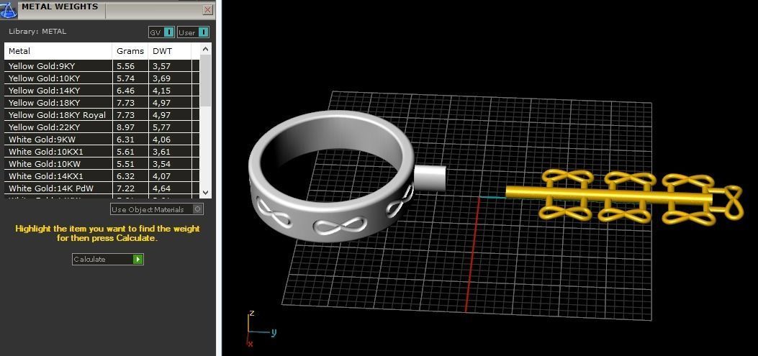Click the Calculate button
This screenshot has width=758, height=356.
pyautogui.click(x=107, y=260)
